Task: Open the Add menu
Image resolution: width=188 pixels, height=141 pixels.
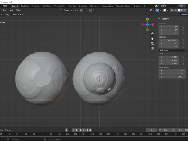Action: click(12, 10)
